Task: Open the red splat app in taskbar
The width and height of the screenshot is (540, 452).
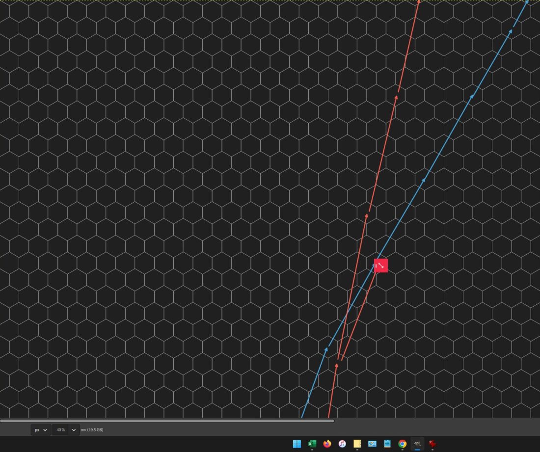Action: [x=432, y=444]
